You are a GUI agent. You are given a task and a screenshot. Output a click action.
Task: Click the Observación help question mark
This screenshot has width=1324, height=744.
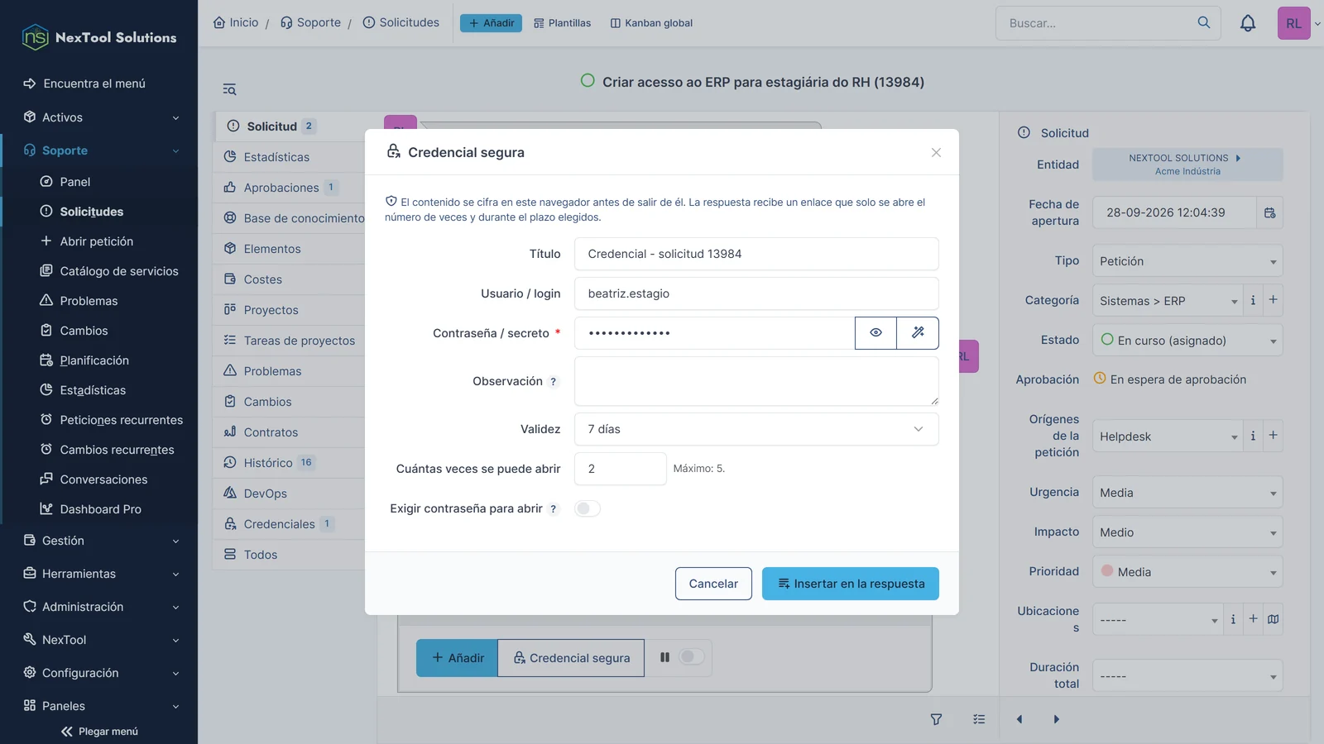[x=554, y=382]
